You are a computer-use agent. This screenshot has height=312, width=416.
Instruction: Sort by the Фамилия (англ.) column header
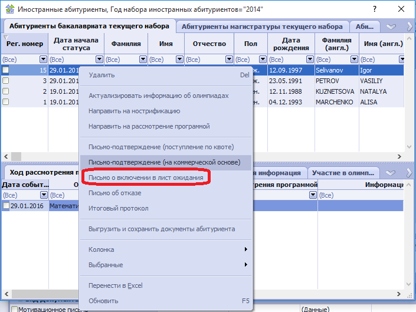337,44
